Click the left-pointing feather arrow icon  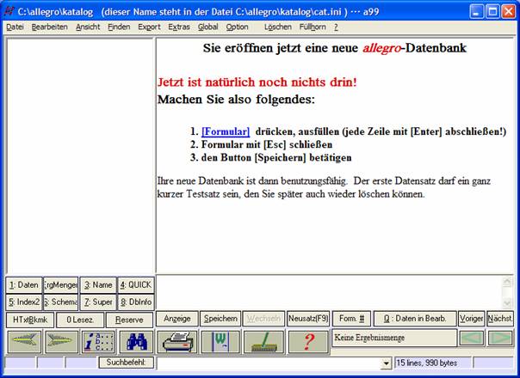click(x=24, y=342)
